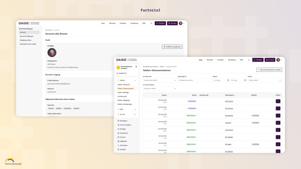Open the Termine button in the front window
301x169 pixels.
pos(270,60)
